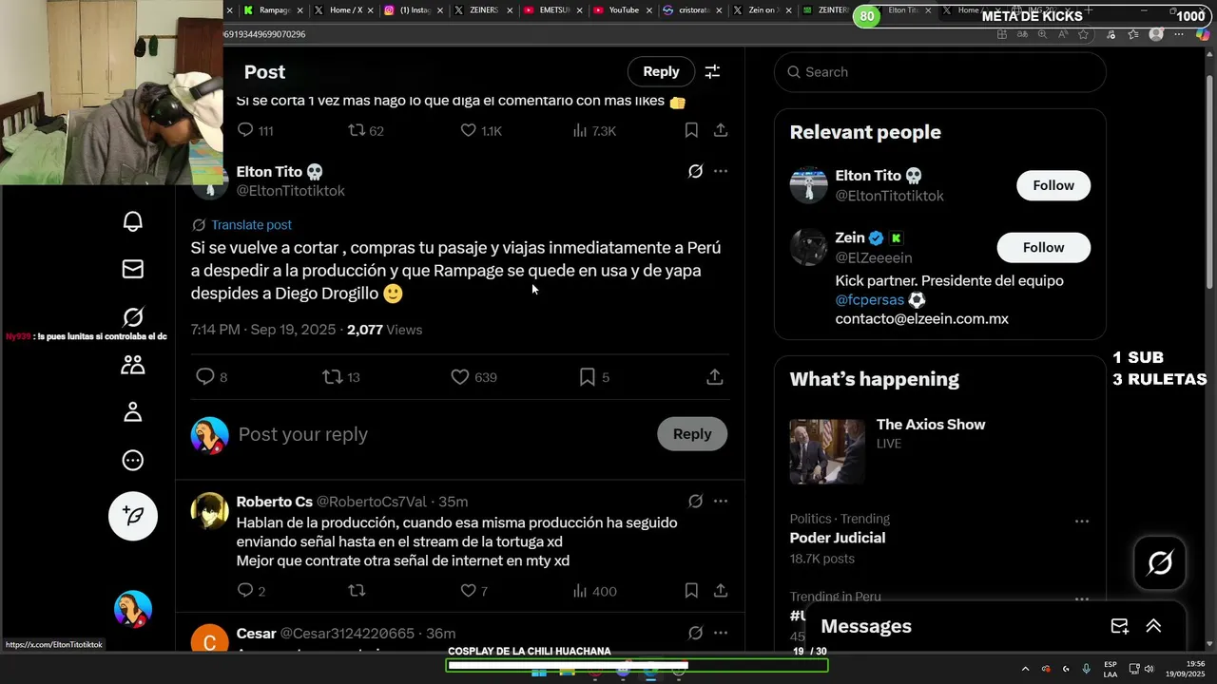The height and width of the screenshot is (684, 1217).
Task: Open Profile person icon in sidebar
Action: click(x=133, y=412)
